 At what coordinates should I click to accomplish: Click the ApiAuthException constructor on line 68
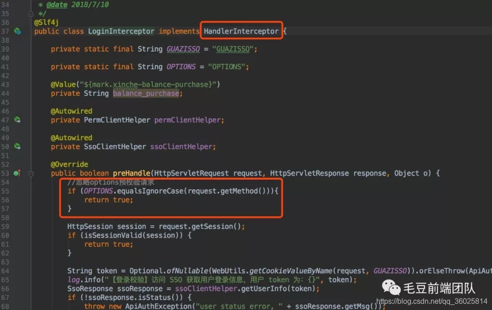pyautogui.click(x=158, y=306)
